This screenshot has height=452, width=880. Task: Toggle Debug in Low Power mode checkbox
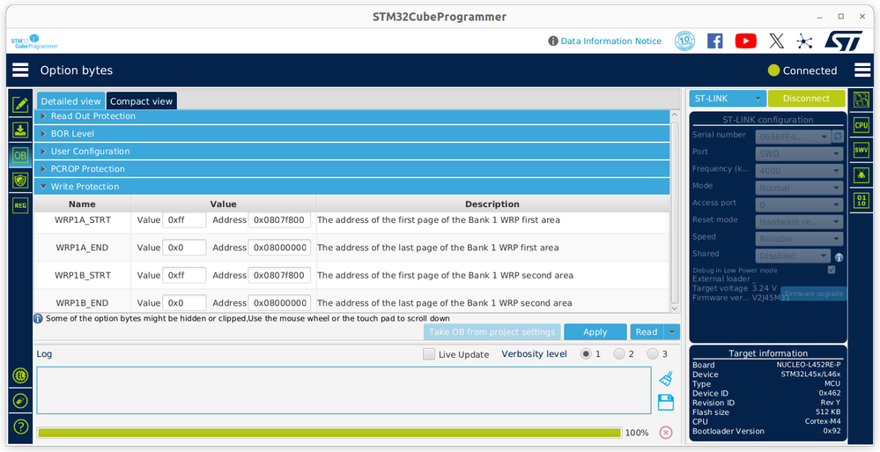click(832, 270)
